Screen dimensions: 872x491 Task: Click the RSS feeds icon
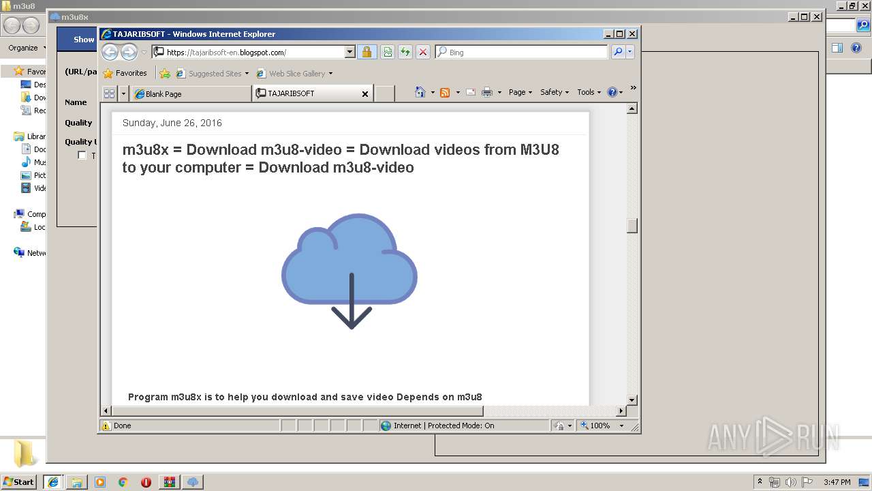445,92
